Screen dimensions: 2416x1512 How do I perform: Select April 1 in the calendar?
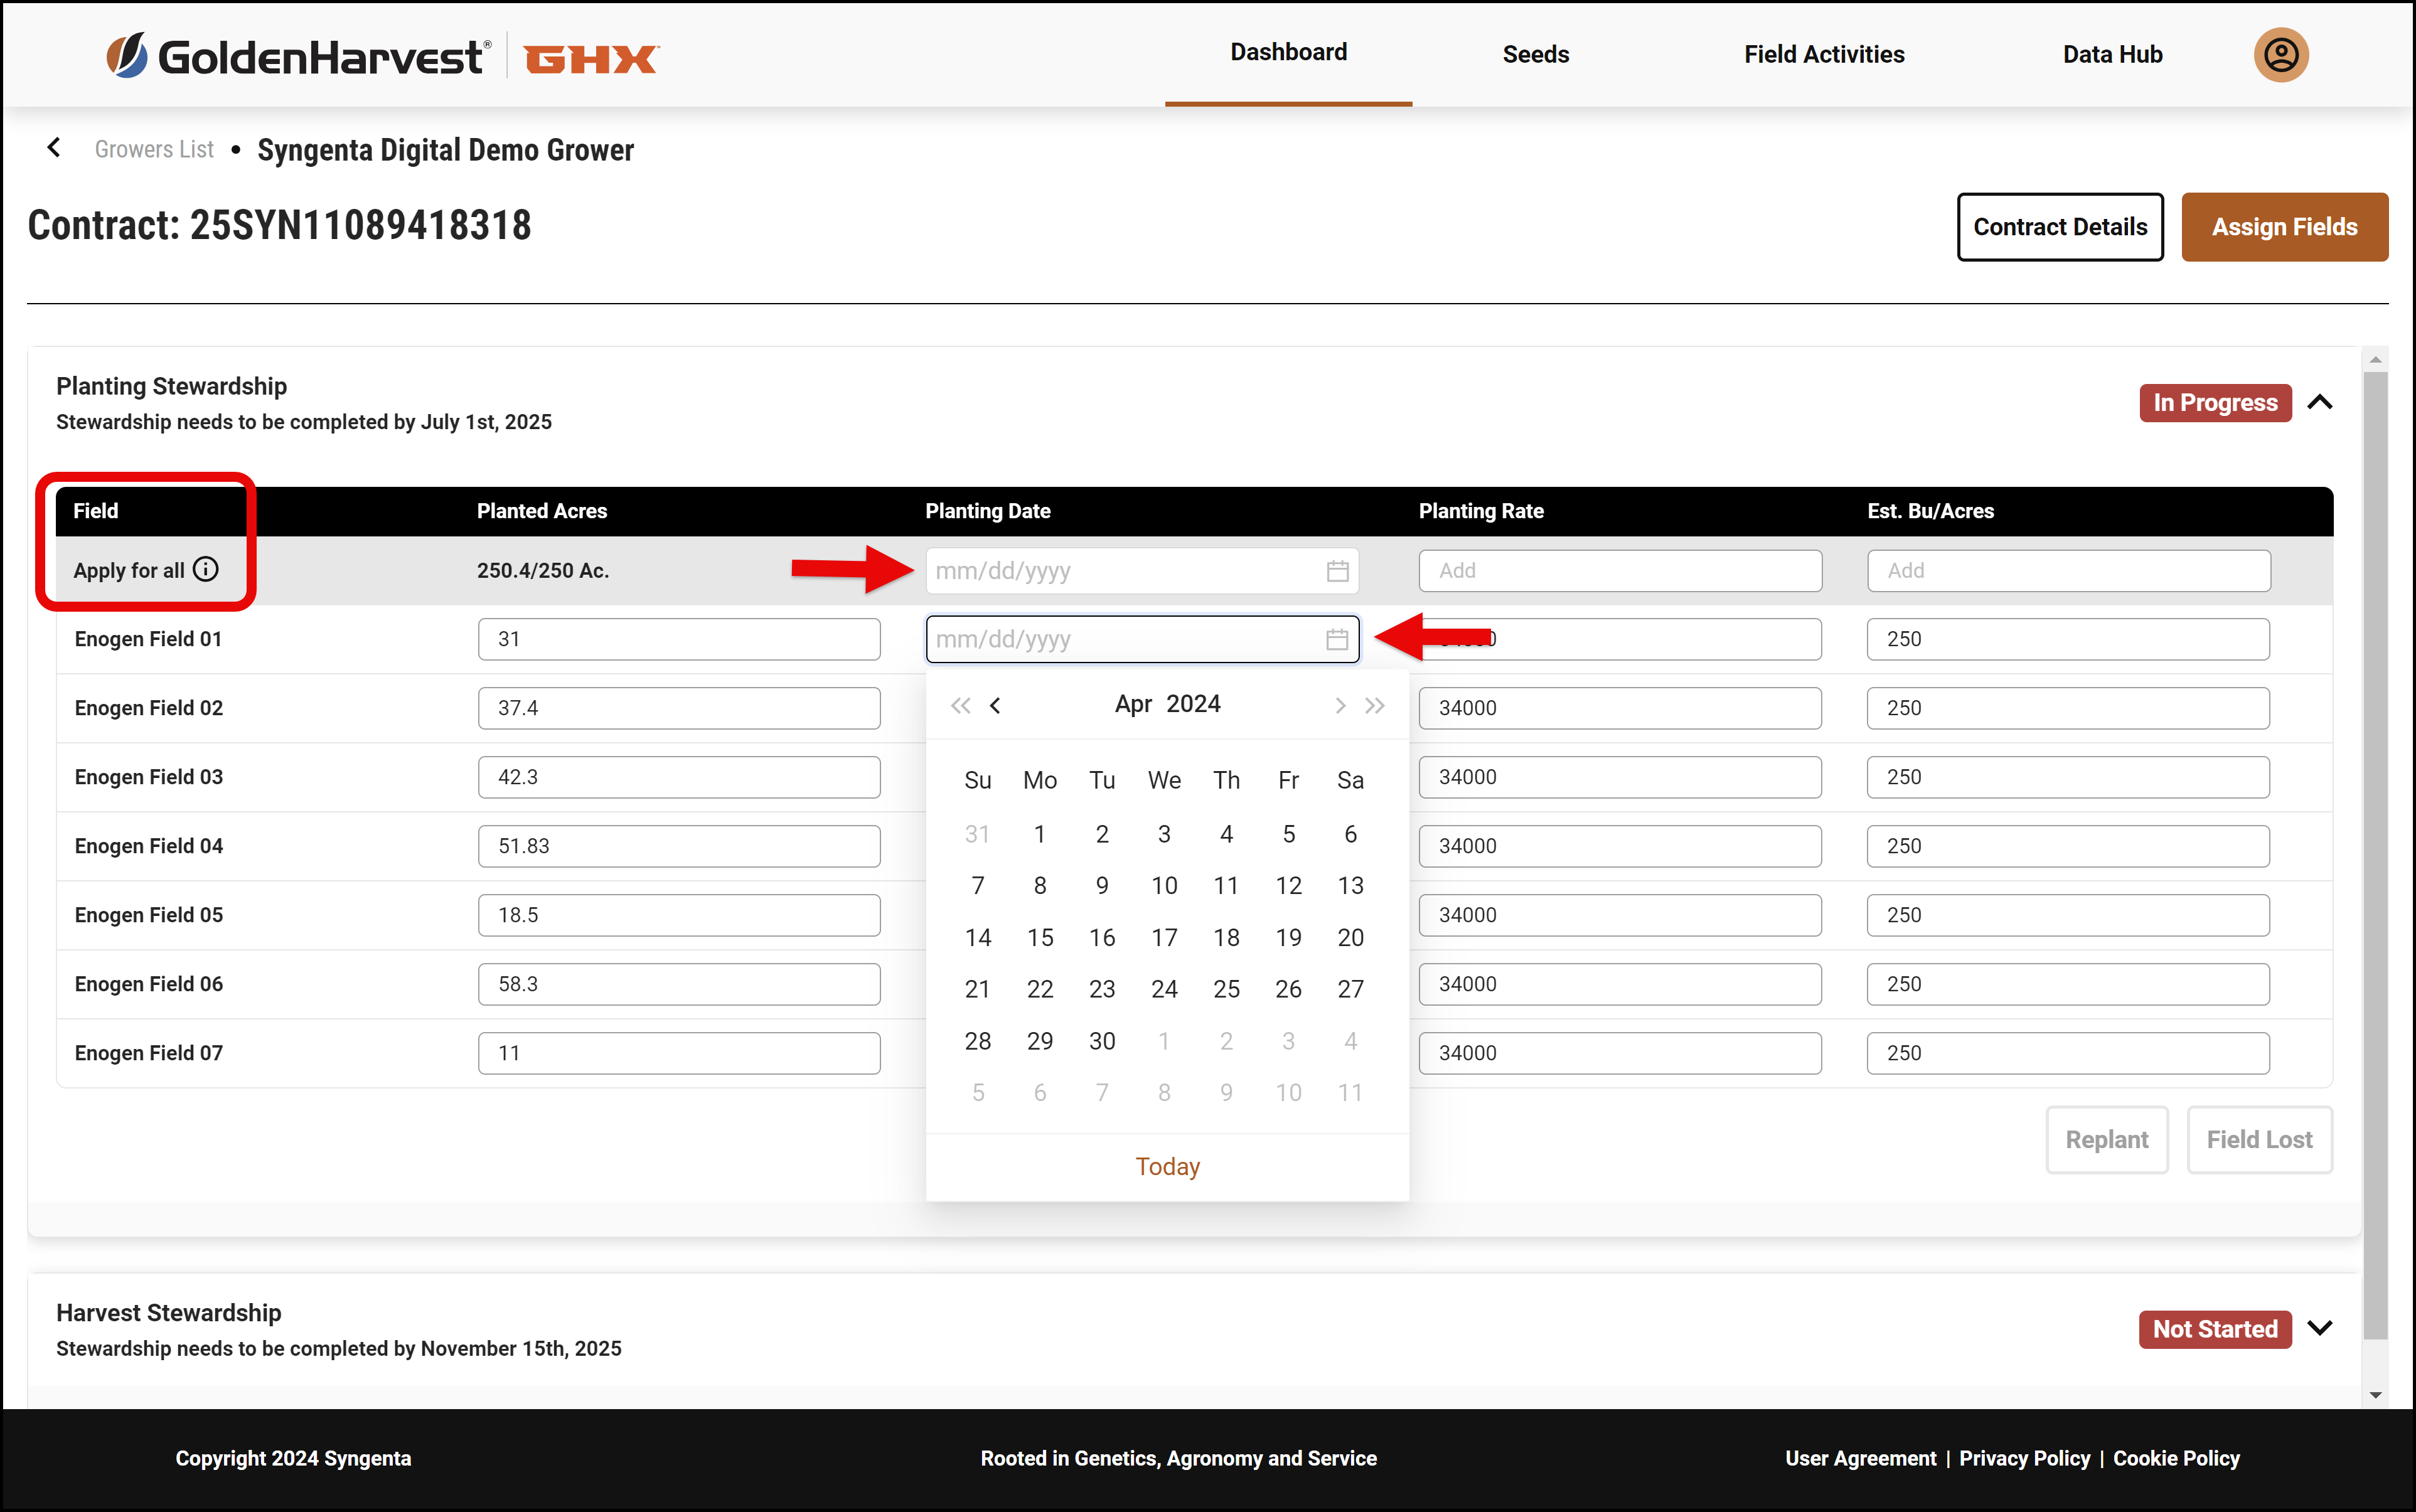point(1040,834)
